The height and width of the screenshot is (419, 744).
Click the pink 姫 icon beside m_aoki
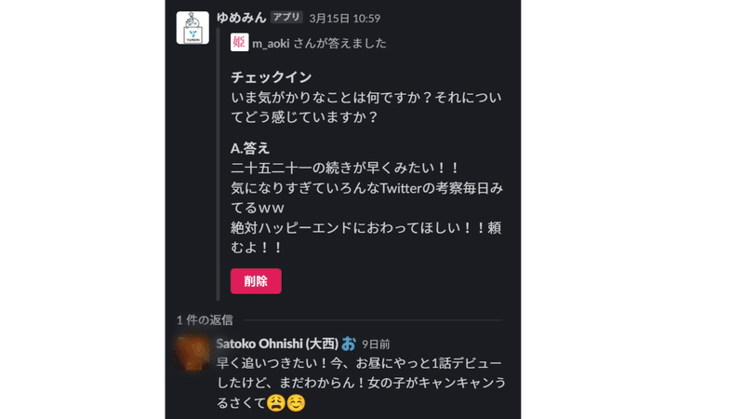tap(239, 42)
